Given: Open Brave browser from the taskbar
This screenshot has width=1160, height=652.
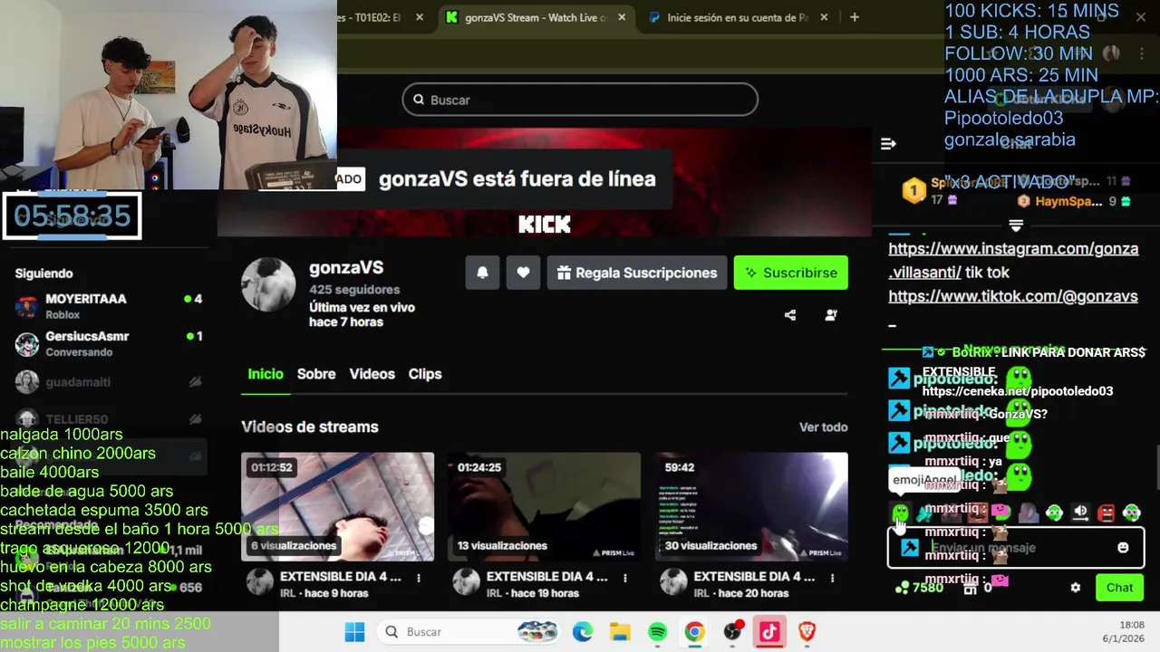Looking at the screenshot, I should [807, 632].
